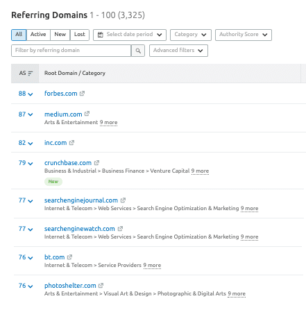Click the green New badge under crunchbase.com
Image resolution: width=306 pixels, height=310 pixels.
53,182
